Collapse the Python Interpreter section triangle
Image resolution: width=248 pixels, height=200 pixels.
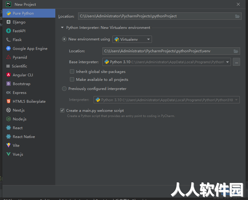point(62,28)
